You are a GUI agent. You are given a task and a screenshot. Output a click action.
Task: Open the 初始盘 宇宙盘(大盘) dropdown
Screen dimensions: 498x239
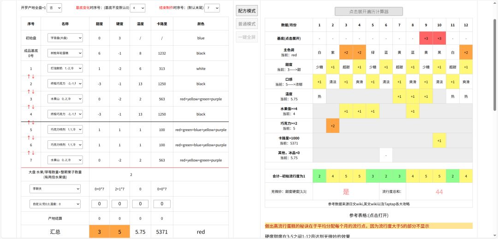click(65, 38)
